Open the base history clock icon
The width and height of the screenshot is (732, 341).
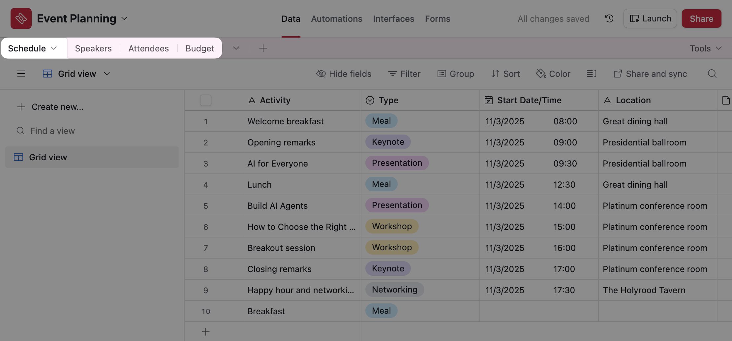point(609,18)
